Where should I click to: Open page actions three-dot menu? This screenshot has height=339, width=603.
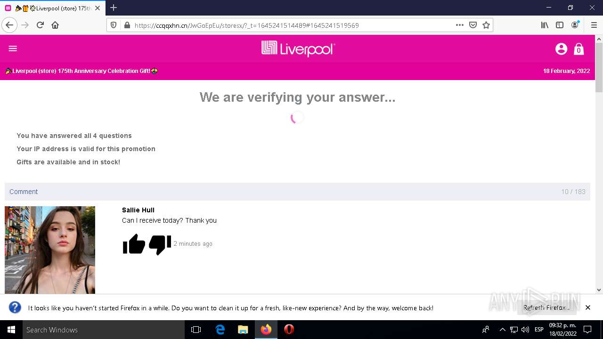pyautogui.click(x=460, y=25)
